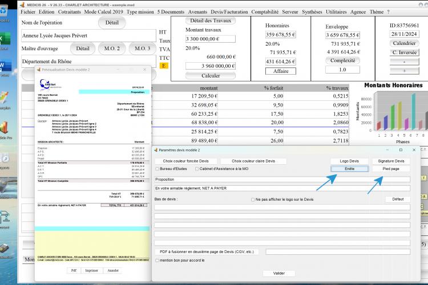Open the Utilitaires menu
Screen dimensions: 428x285
[x=336, y=12]
